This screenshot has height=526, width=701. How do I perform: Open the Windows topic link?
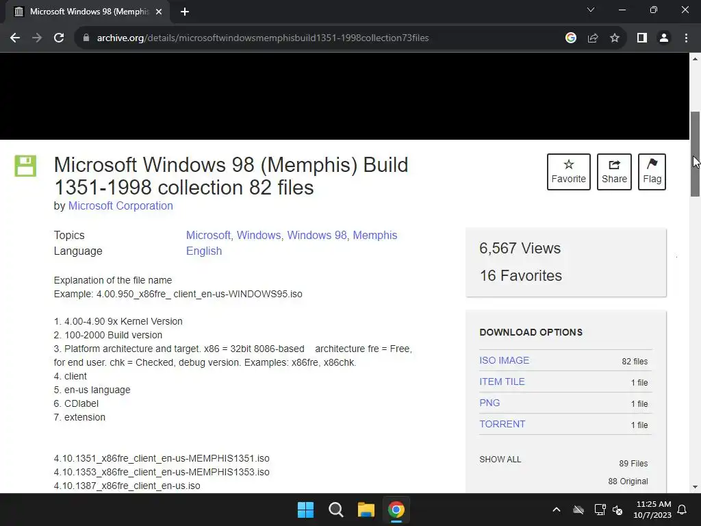click(x=258, y=236)
